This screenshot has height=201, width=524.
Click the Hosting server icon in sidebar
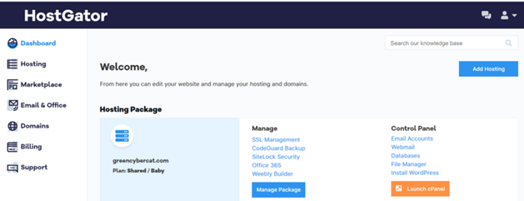coord(12,64)
